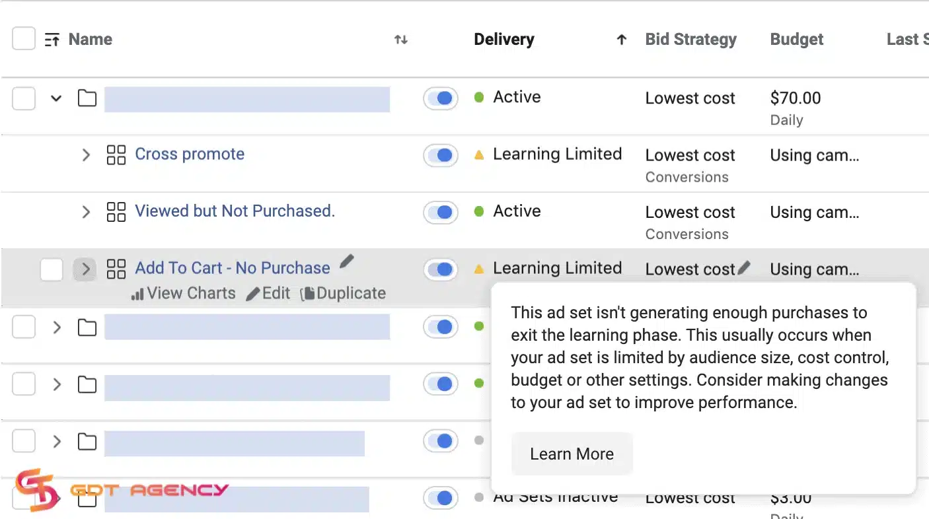Click the yellow Learning Limited warning dot
Image resolution: width=929 pixels, height=519 pixels.
pos(479,267)
